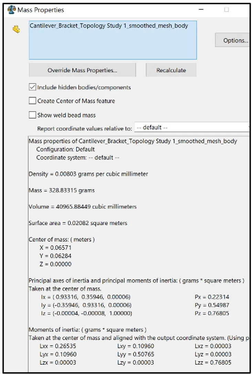Click the Density value line in results

click(88, 174)
